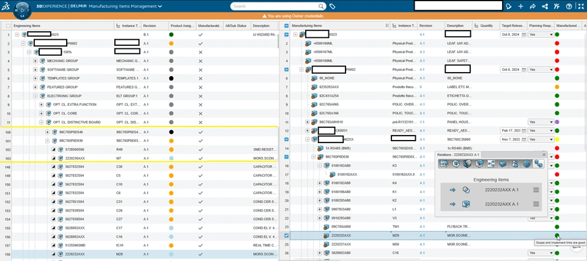
Task: Close the Relations panel
Action: coord(544,154)
